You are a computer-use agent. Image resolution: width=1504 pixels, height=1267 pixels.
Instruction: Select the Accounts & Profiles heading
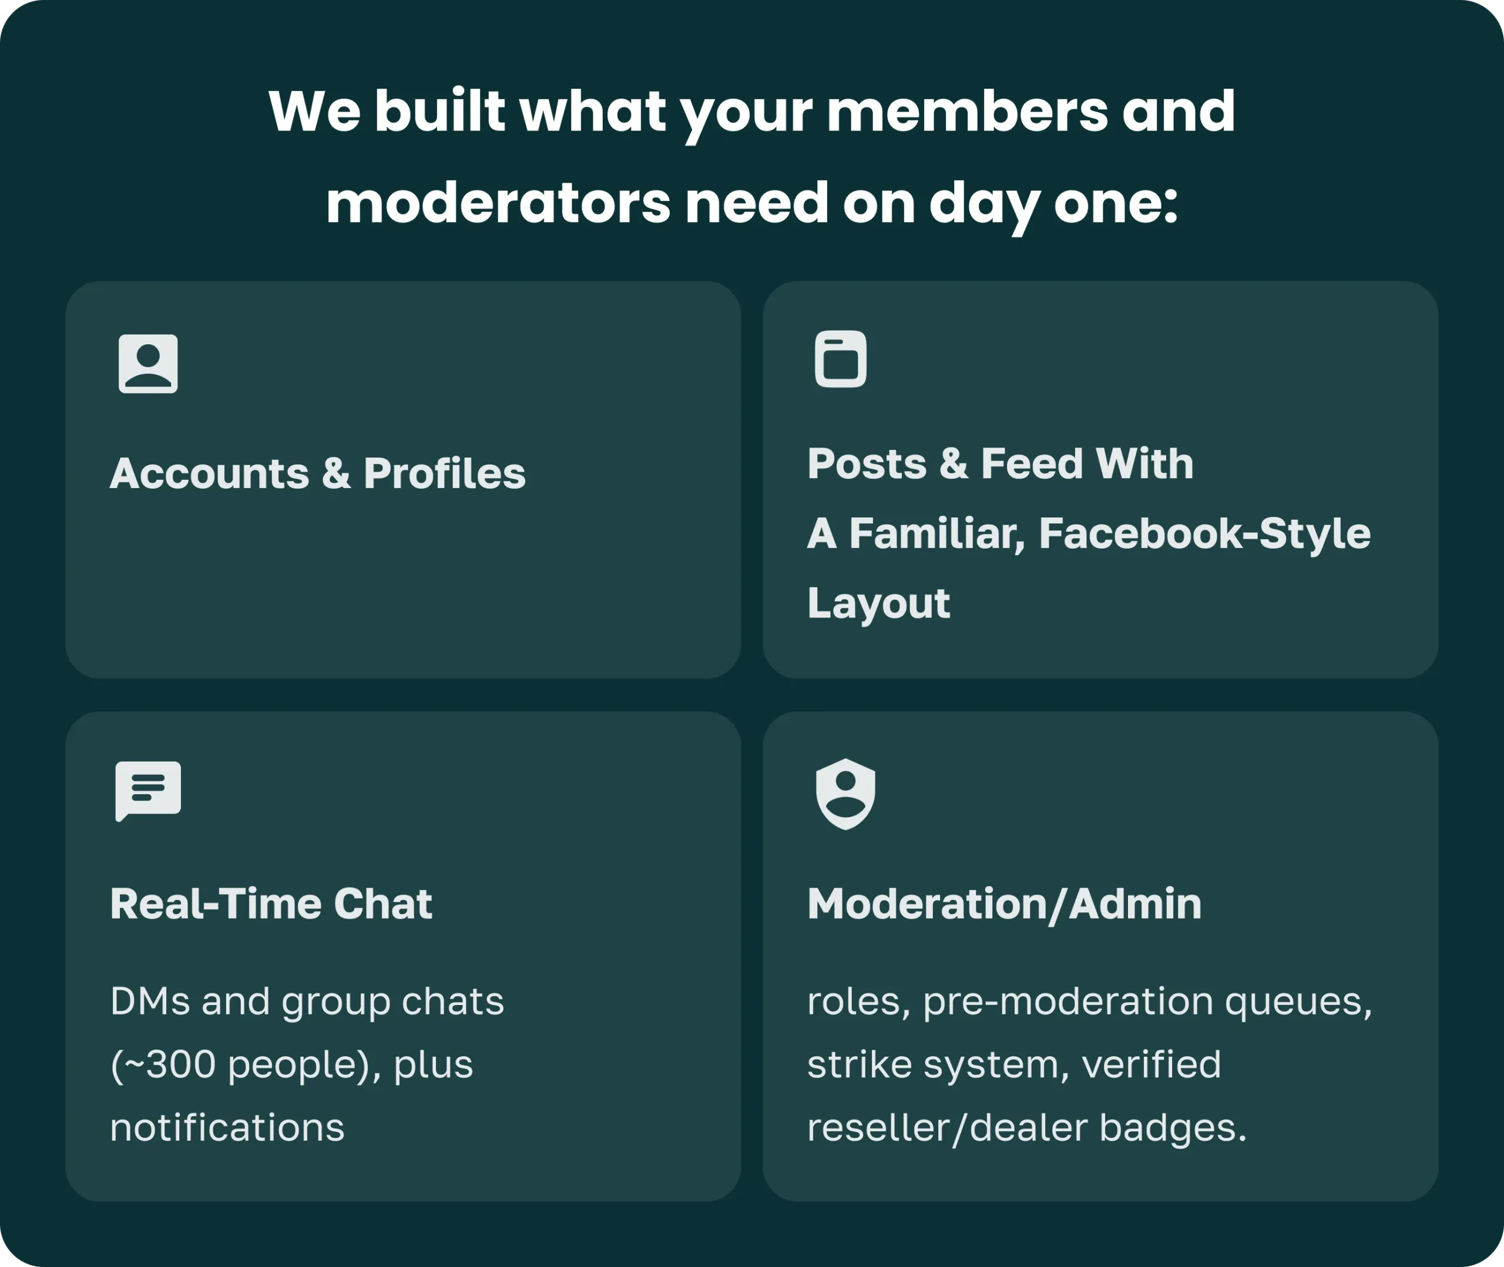317,473
